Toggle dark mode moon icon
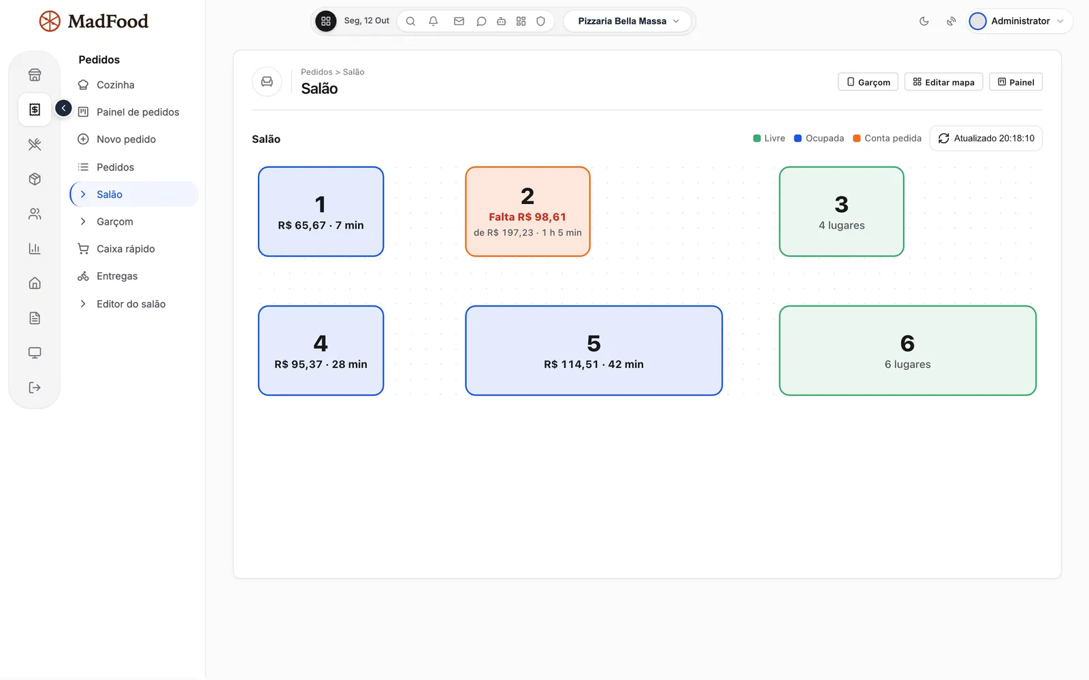The image size is (1089, 680). (x=924, y=21)
